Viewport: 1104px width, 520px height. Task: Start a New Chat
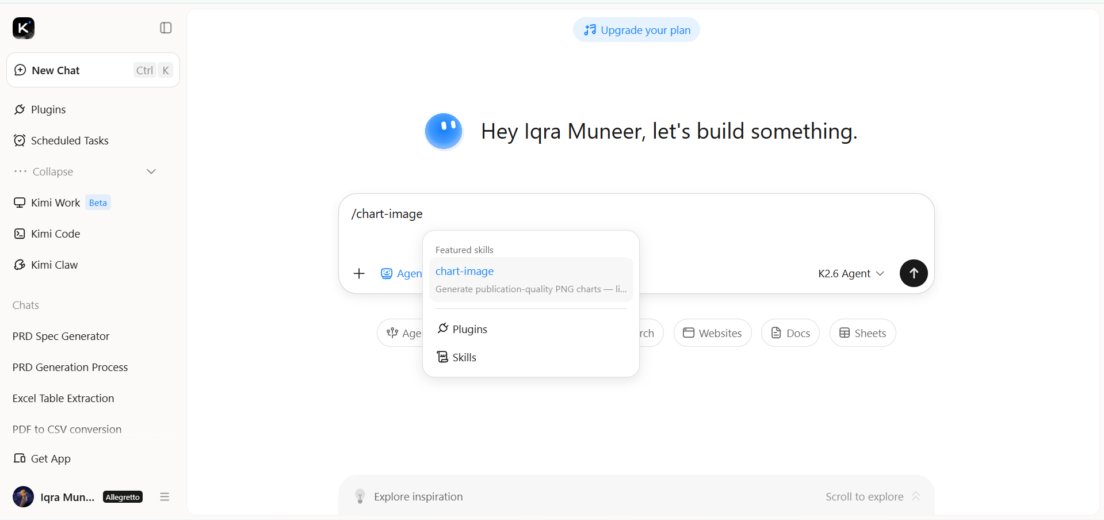pyautogui.click(x=93, y=70)
